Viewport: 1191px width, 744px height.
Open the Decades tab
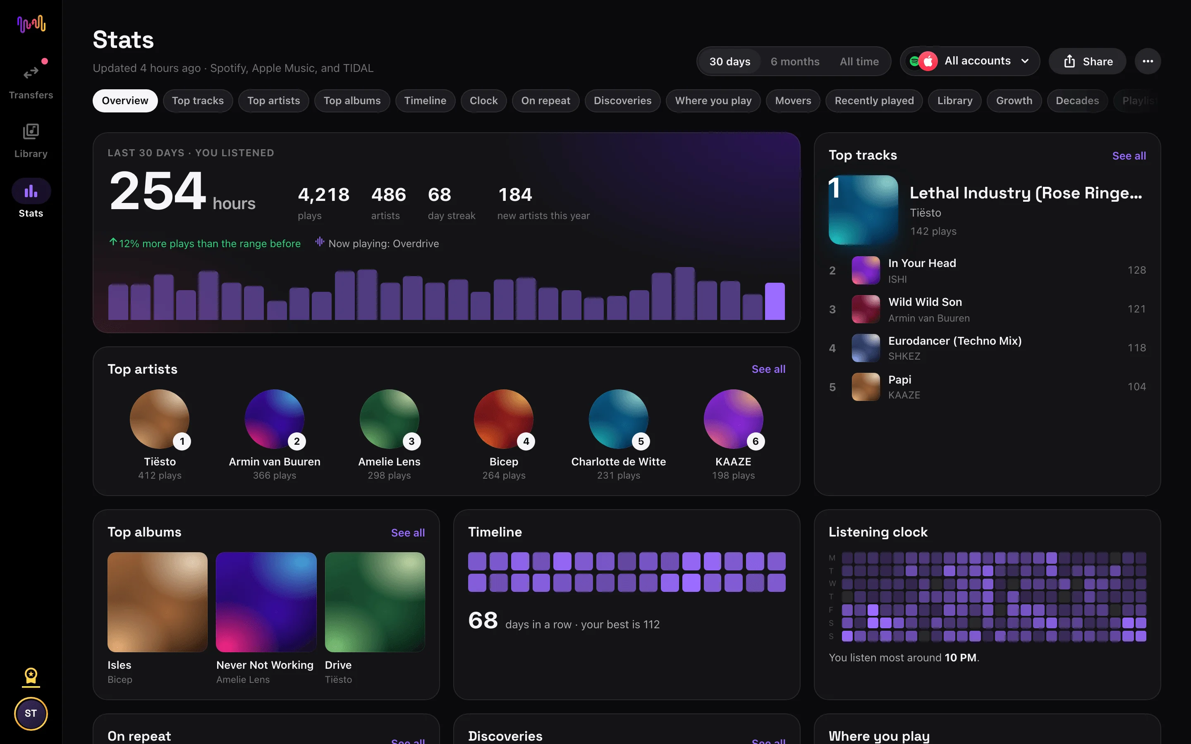tap(1077, 100)
